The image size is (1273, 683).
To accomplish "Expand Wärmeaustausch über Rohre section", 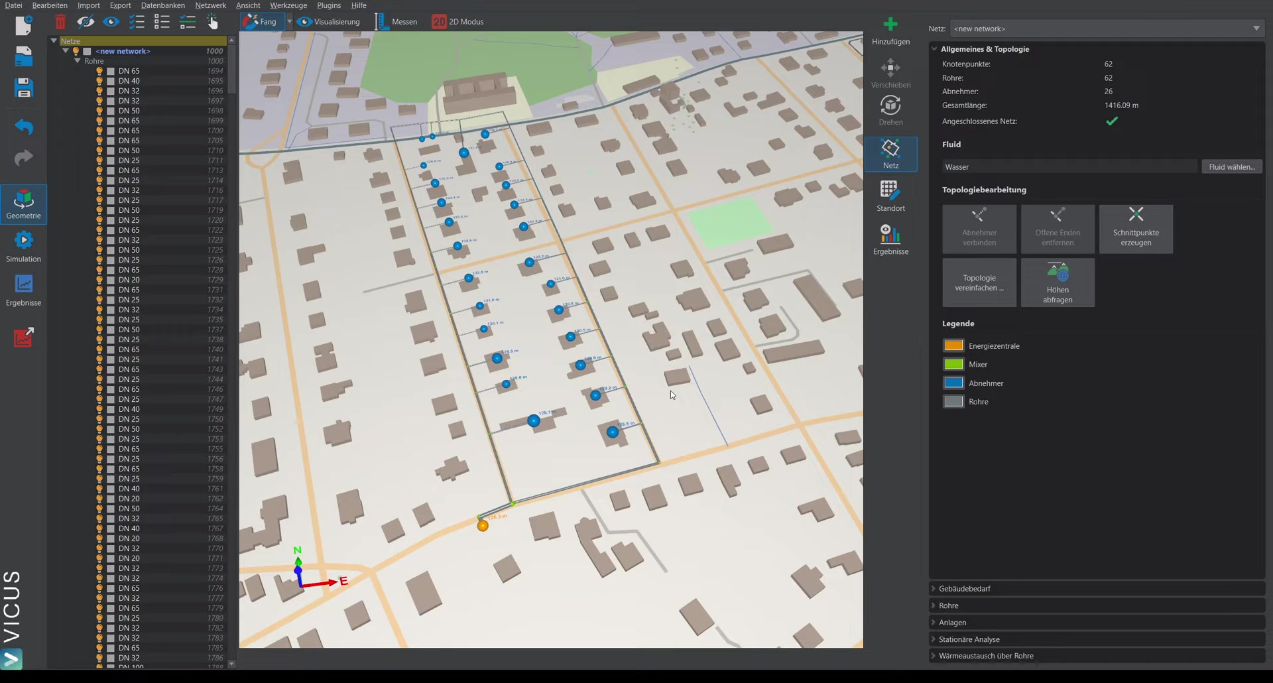I will click(x=1097, y=656).
